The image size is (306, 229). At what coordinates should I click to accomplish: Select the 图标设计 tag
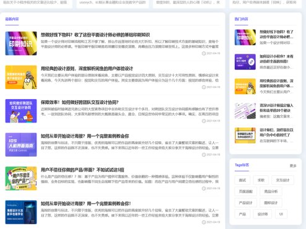pos(271,203)
